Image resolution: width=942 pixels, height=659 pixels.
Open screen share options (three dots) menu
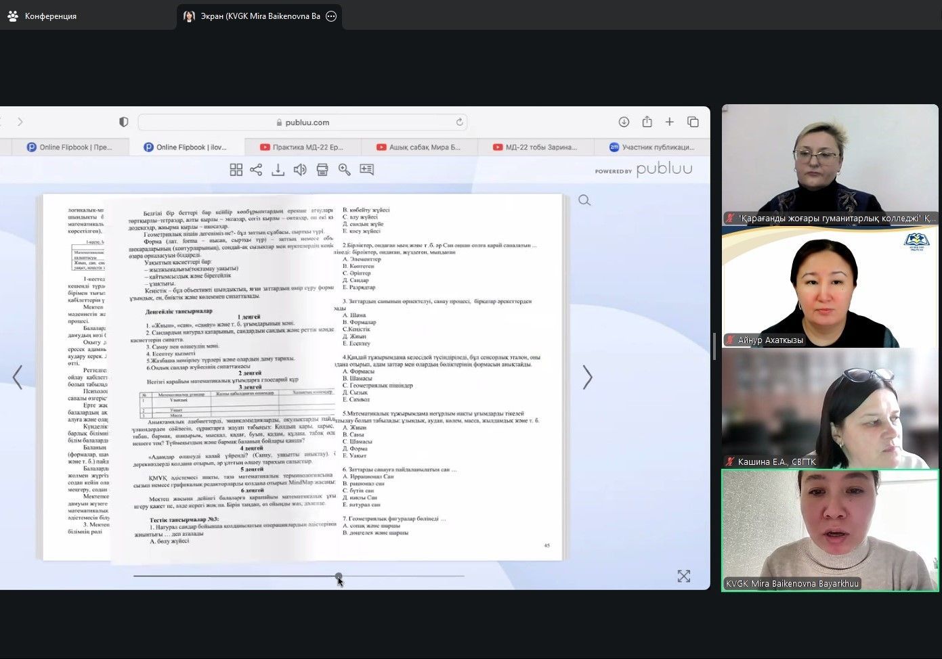(331, 16)
